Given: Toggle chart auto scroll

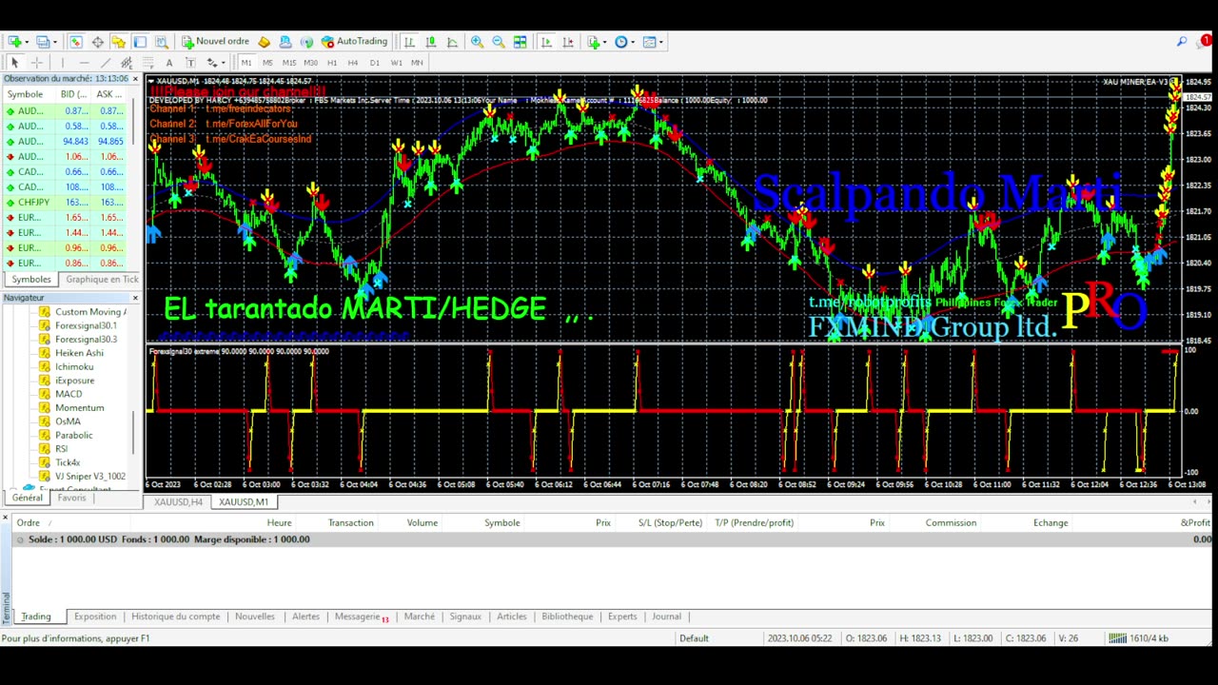Looking at the screenshot, I should [546, 42].
